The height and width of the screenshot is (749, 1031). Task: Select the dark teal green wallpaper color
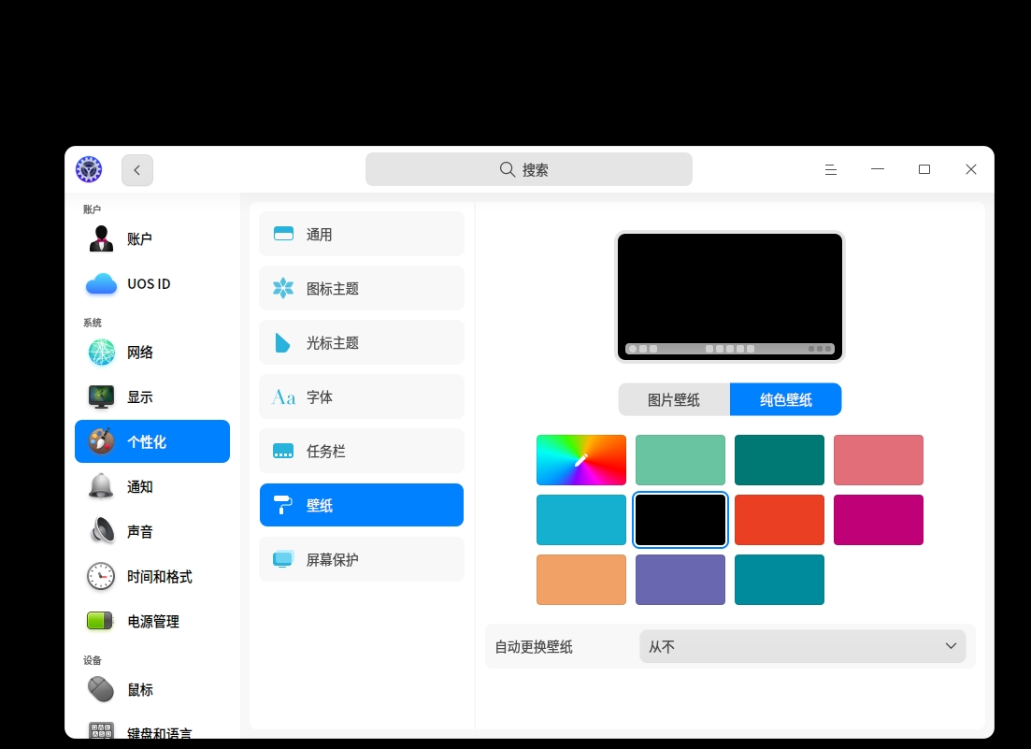pyautogui.click(x=780, y=460)
